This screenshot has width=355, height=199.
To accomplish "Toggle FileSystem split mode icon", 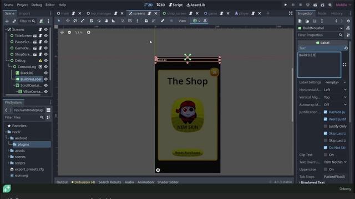I will (x=48, y=110).
